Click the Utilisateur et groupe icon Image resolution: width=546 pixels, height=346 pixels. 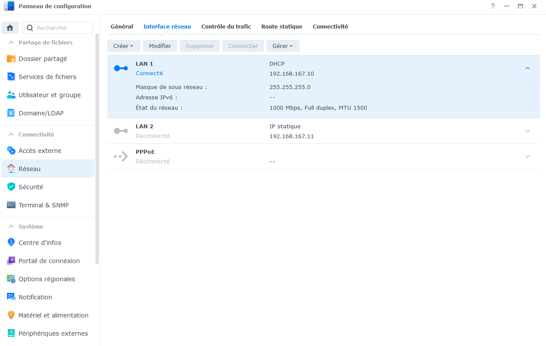[x=11, y=95]
